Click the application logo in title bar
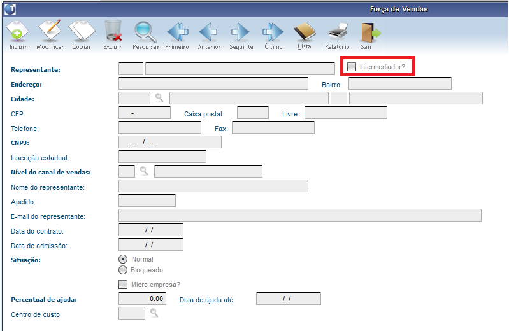509x331 pixels. (10, 9)
